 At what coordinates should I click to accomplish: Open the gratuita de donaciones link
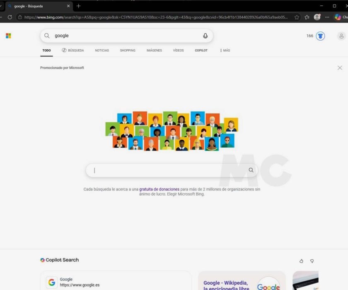pyautogui.click(x=159, y=189)
